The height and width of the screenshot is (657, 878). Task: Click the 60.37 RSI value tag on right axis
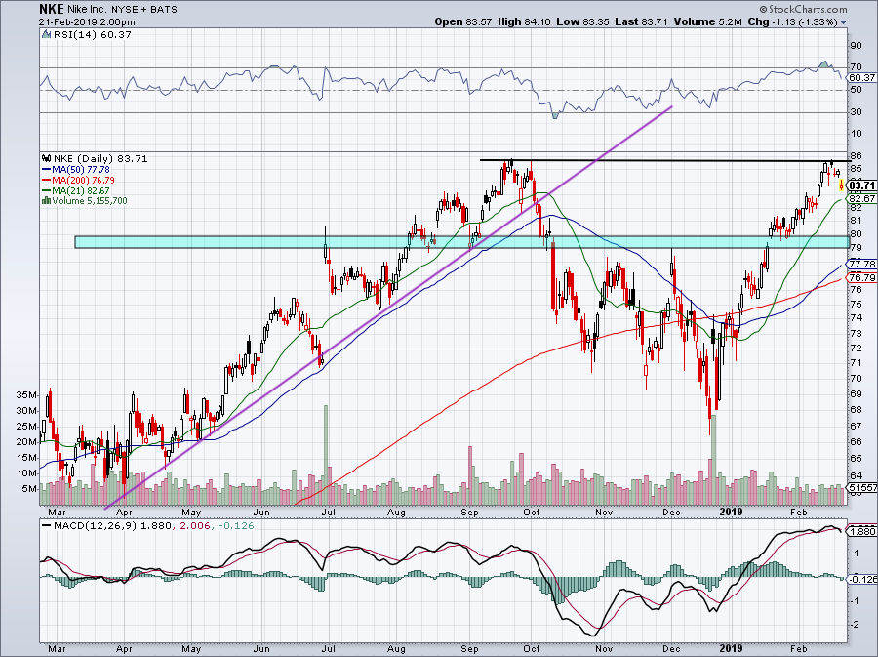861,78
